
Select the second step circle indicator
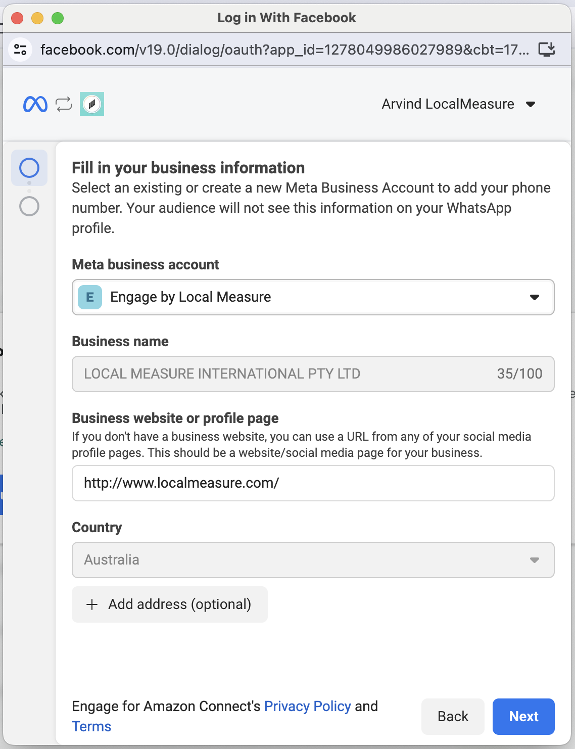point(29,206)
